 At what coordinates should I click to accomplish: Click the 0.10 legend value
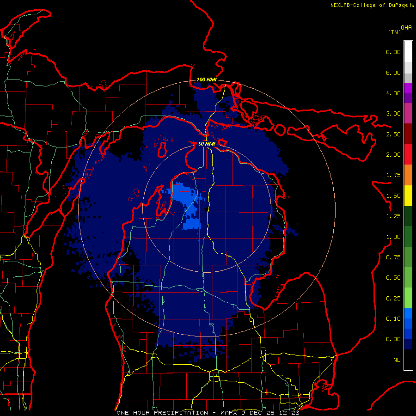(393, 319)
